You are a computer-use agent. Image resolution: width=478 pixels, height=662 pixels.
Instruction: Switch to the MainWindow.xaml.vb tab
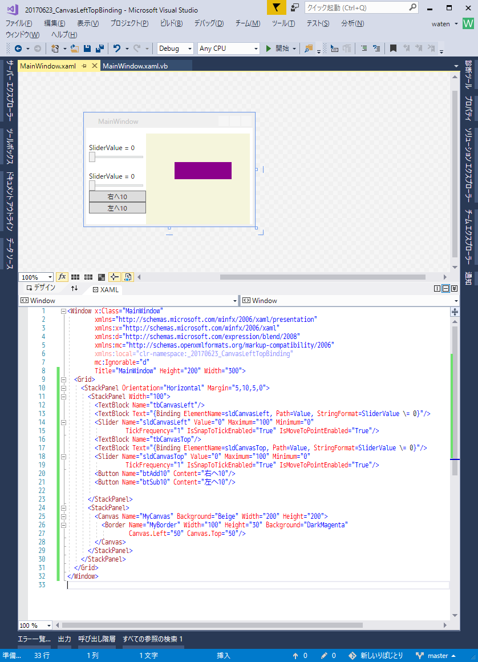pyautogui.click(x=135, y=66)
